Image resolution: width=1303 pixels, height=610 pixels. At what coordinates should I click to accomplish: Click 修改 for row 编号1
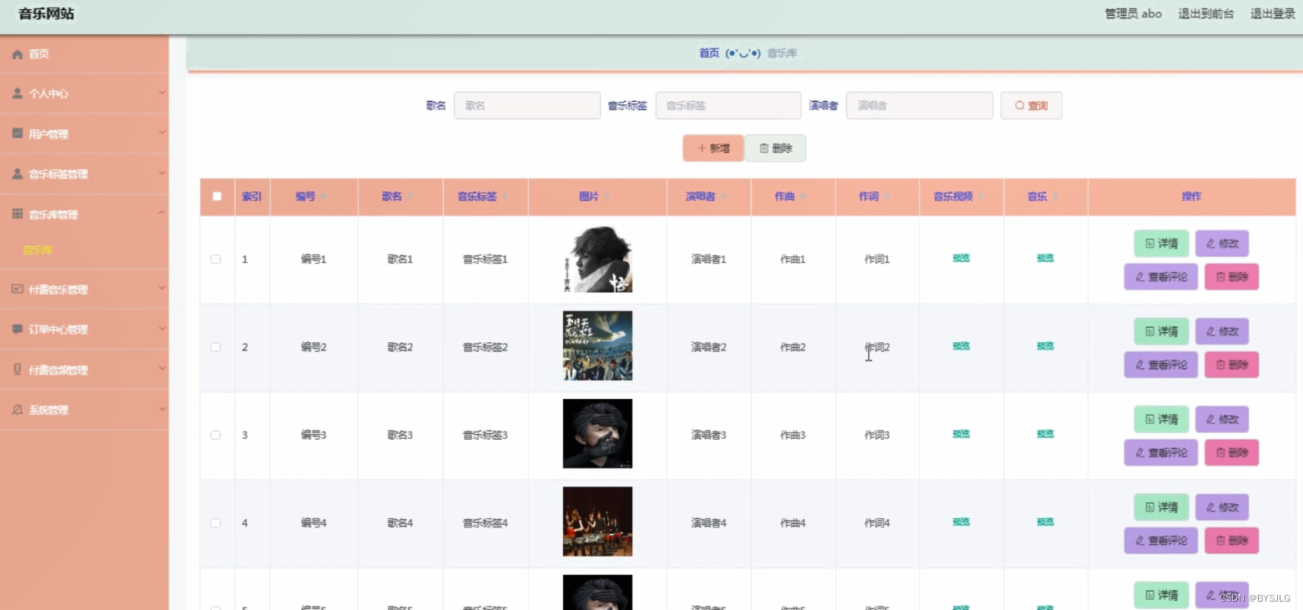pos(1222,244)
